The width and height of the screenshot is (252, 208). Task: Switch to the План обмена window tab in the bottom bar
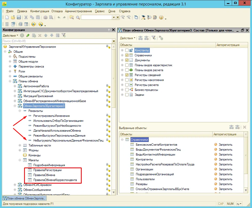point(24,198)
